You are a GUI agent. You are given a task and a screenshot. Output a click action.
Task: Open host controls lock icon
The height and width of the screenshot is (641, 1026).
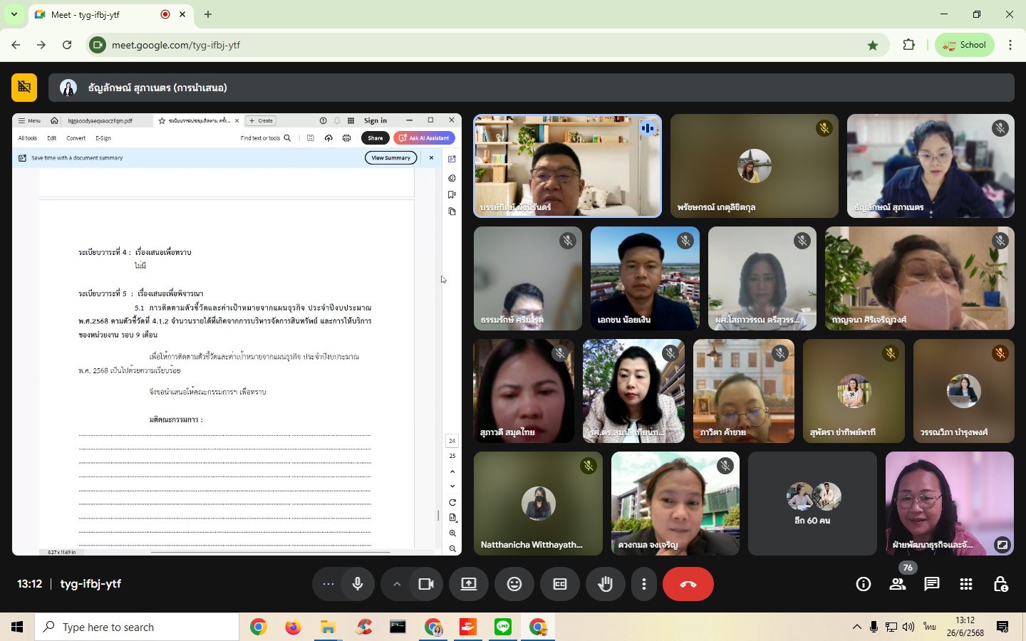[x=1000, y=584]
